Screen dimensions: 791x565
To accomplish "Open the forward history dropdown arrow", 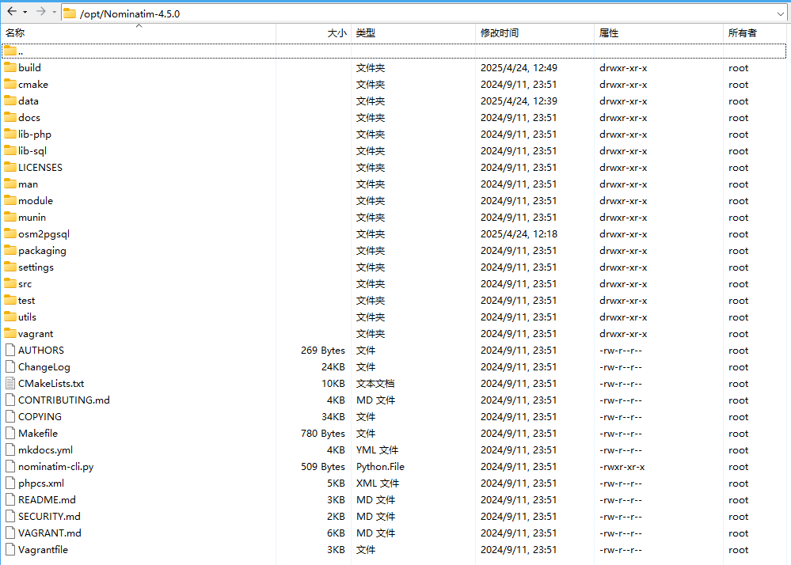I will (54, 12).
